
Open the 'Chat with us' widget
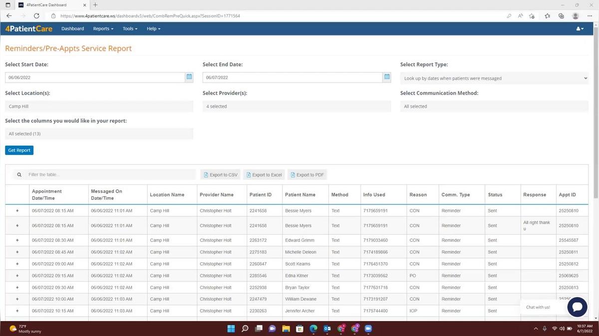point(577,307)
